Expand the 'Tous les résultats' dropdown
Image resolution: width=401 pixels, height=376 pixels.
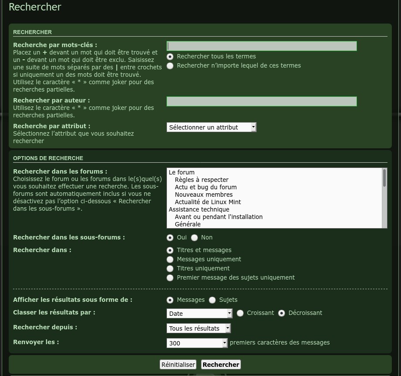(x=198, y=328)
